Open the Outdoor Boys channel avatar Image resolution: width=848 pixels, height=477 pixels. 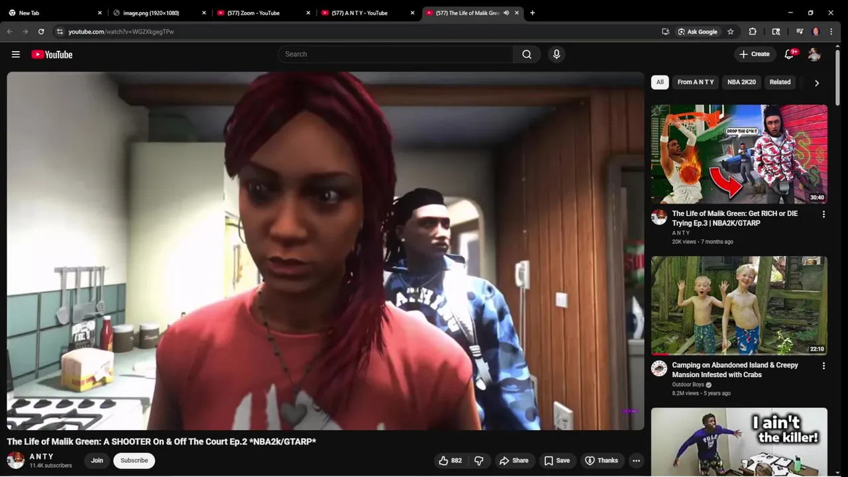pyautogui.click(x=659, y=368)
